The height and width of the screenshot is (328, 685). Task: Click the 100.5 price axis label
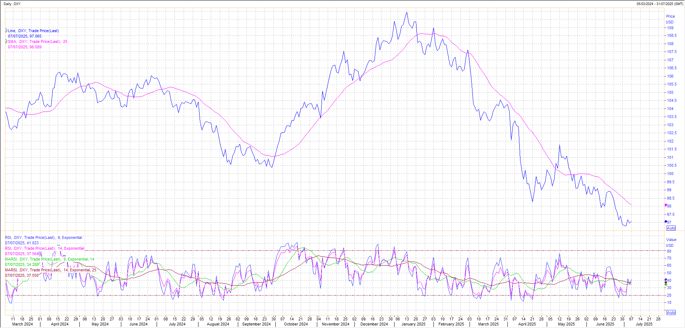point(672,166)
